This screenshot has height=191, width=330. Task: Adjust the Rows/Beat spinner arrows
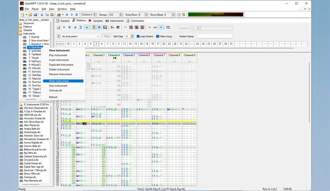pyautogui.click(x=173, y=15)
